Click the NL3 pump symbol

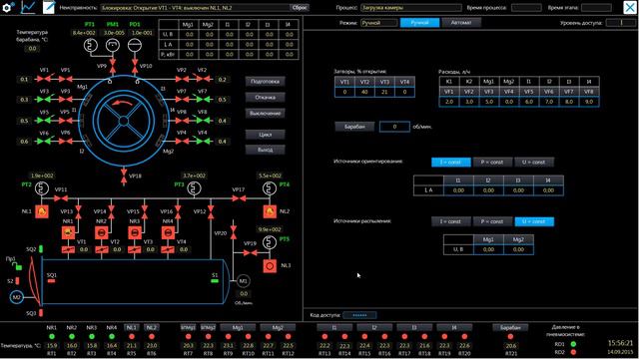[270, 266]
